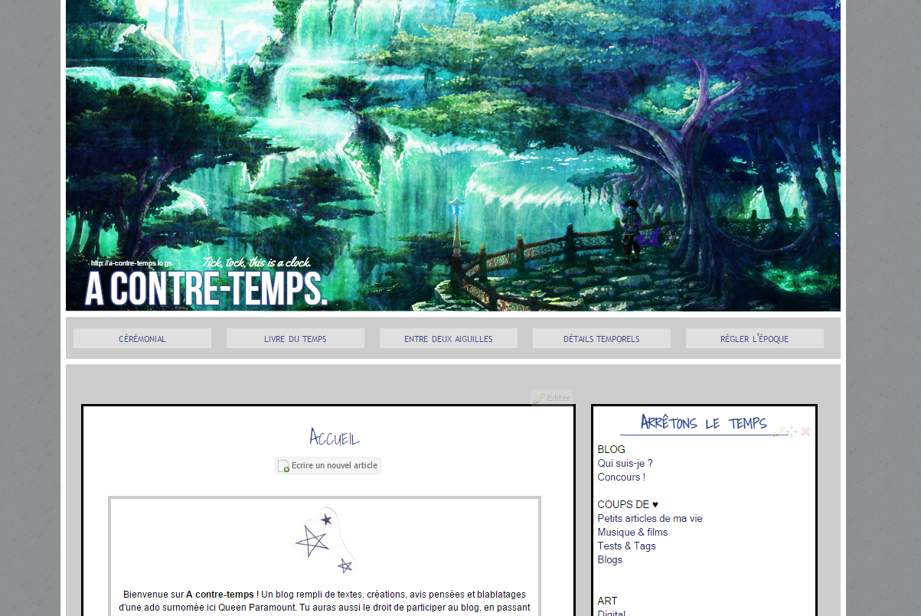Click the ART section label
Image resolution: width=921 pixels, height=616 pixels.
[x=607, y=601]
